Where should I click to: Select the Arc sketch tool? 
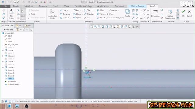(x=76, y=10)
